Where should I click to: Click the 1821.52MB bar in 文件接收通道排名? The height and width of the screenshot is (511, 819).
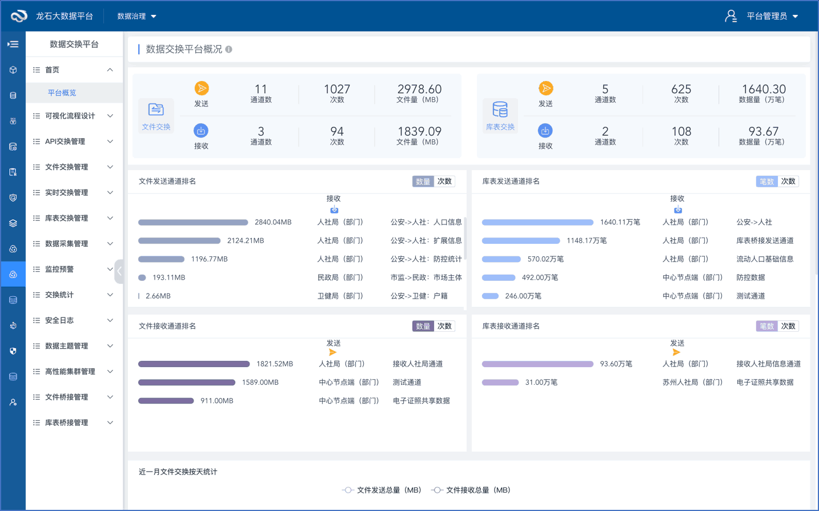(x=194, y=364)
